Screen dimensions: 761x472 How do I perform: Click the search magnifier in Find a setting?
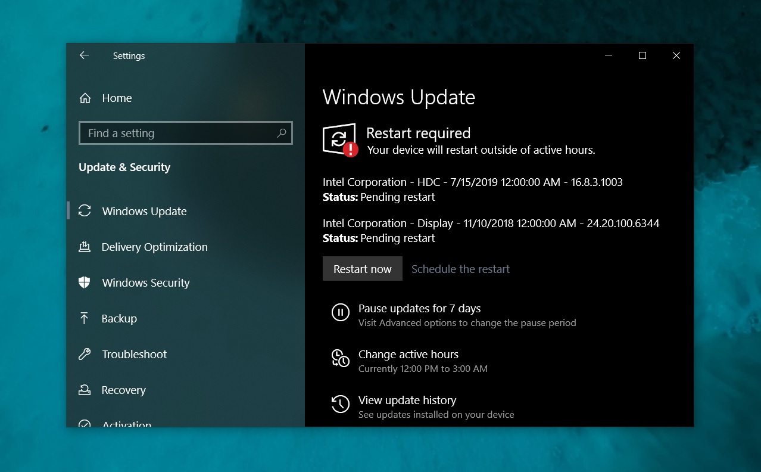click(x=282, y=133)
